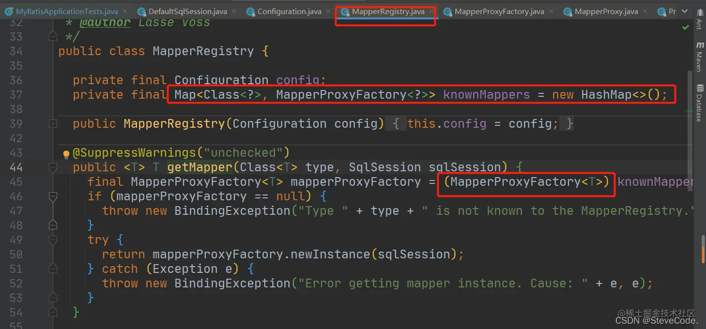Click the Javadoc comment fold marker, line 33
This screenshot has height=329, width=706.
click(53, 36)
